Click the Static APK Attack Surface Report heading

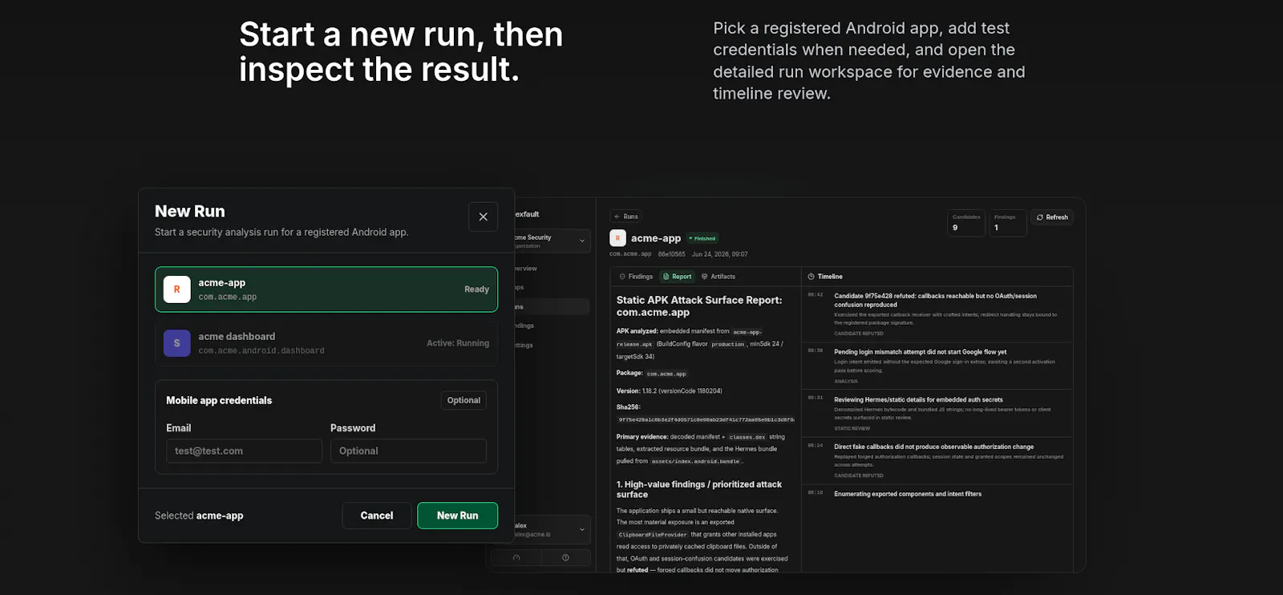click(699, 306)
